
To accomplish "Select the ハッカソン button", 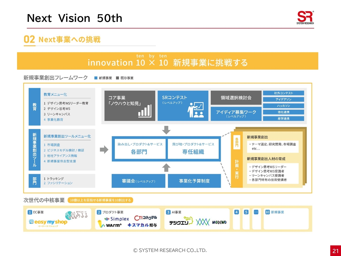I will click(283, 106).
